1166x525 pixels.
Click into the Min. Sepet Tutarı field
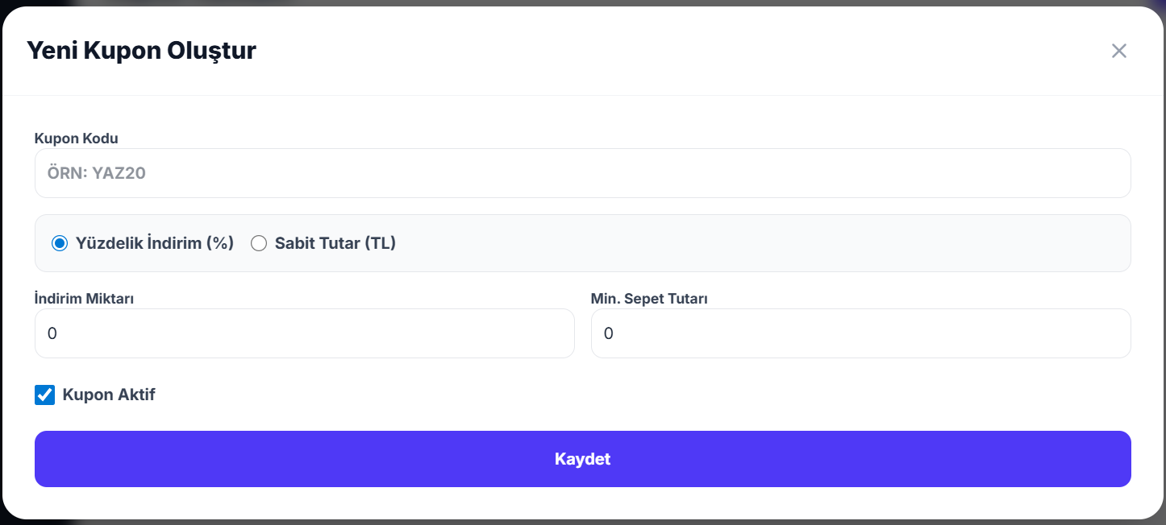coord(860,333)
